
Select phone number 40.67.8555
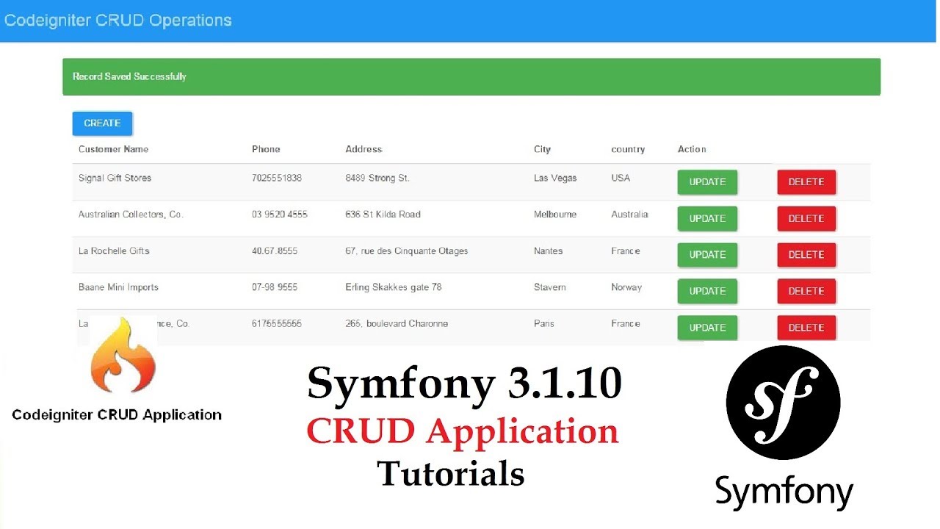pyautogui.click(x=275, y=251)
